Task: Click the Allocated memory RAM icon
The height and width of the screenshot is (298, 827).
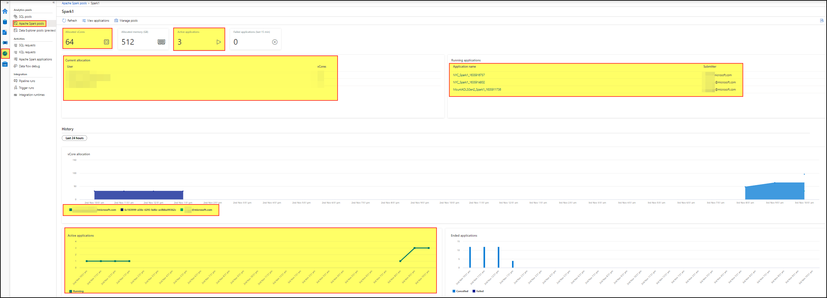Action: [x=161, y=42]
